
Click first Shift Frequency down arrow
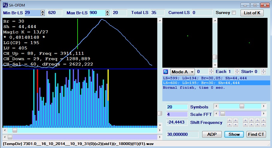coord(229,124)
